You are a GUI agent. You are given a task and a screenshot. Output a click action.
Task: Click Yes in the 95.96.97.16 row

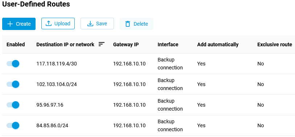tap(201, 105)
